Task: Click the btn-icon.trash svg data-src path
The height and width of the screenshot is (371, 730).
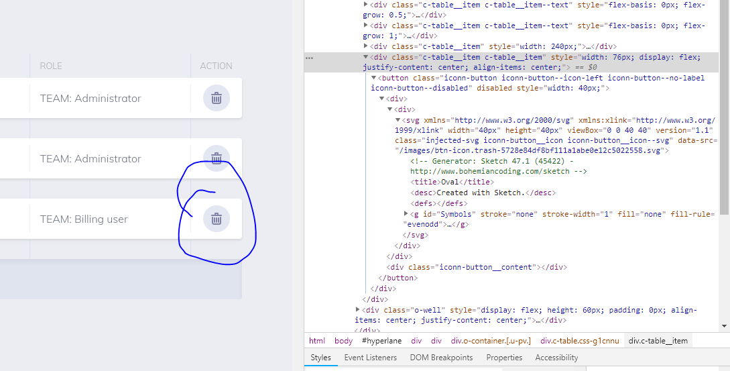Action: pyautogui.click(x=530, y=150)
